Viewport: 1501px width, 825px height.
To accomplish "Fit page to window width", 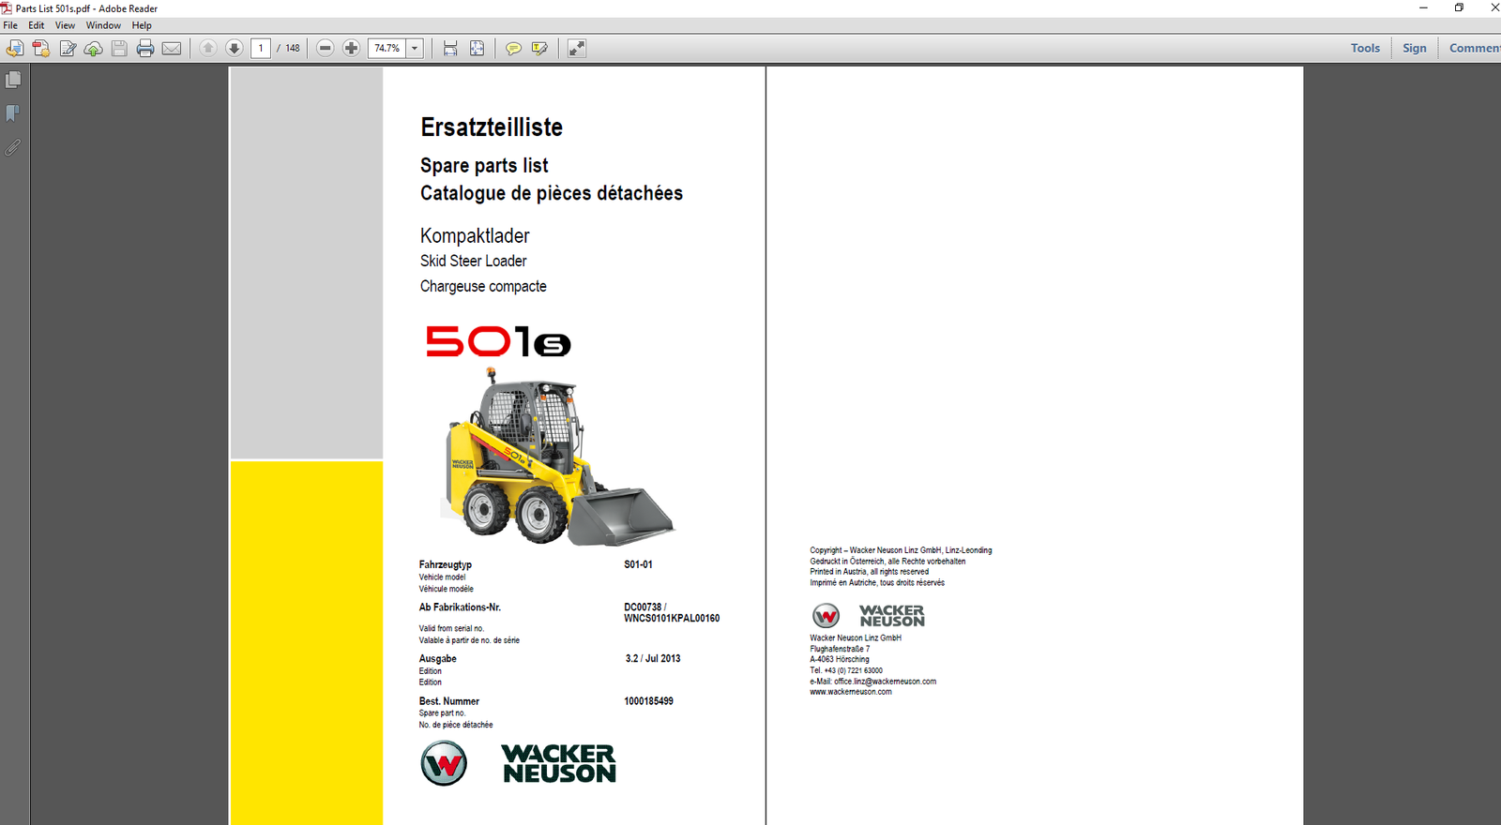I will [x=450, y=49].
